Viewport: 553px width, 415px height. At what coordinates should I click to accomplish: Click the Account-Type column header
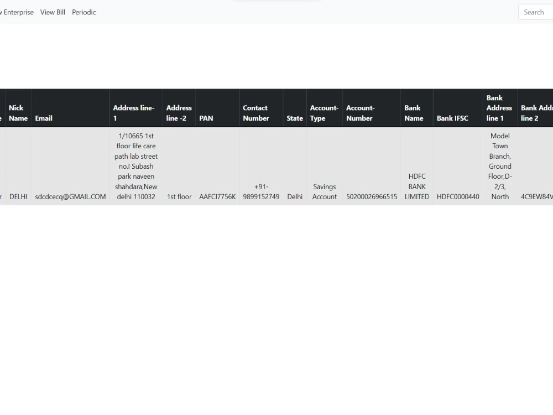click(x=324, y=113)
